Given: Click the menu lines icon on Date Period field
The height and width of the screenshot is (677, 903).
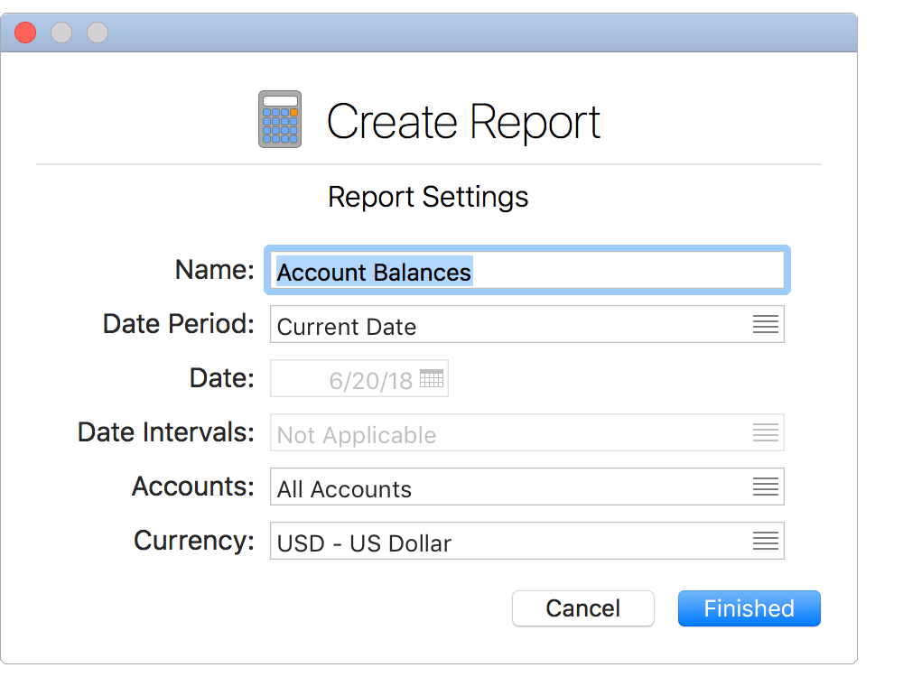Looking at the screenshot, I should 766,324.
